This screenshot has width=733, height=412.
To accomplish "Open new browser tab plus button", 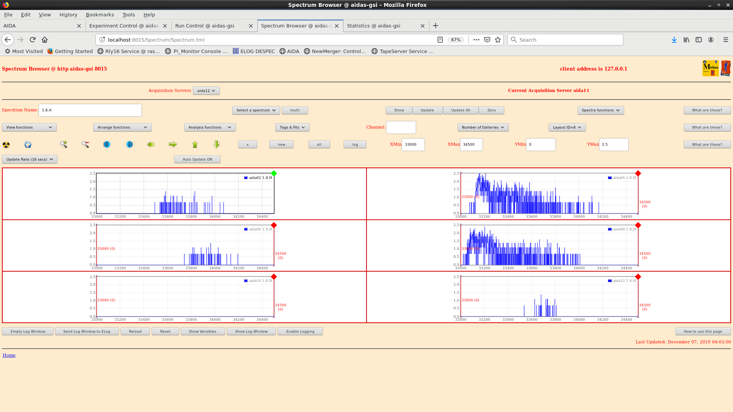I will pos(436,26).
